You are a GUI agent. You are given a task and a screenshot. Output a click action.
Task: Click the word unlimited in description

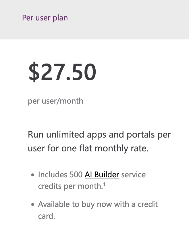pos(65,135)
